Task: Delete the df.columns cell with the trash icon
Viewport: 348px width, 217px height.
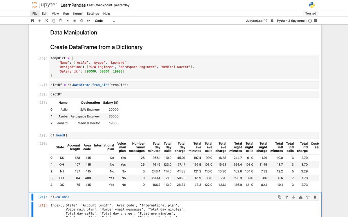Action: click(315, 197)
